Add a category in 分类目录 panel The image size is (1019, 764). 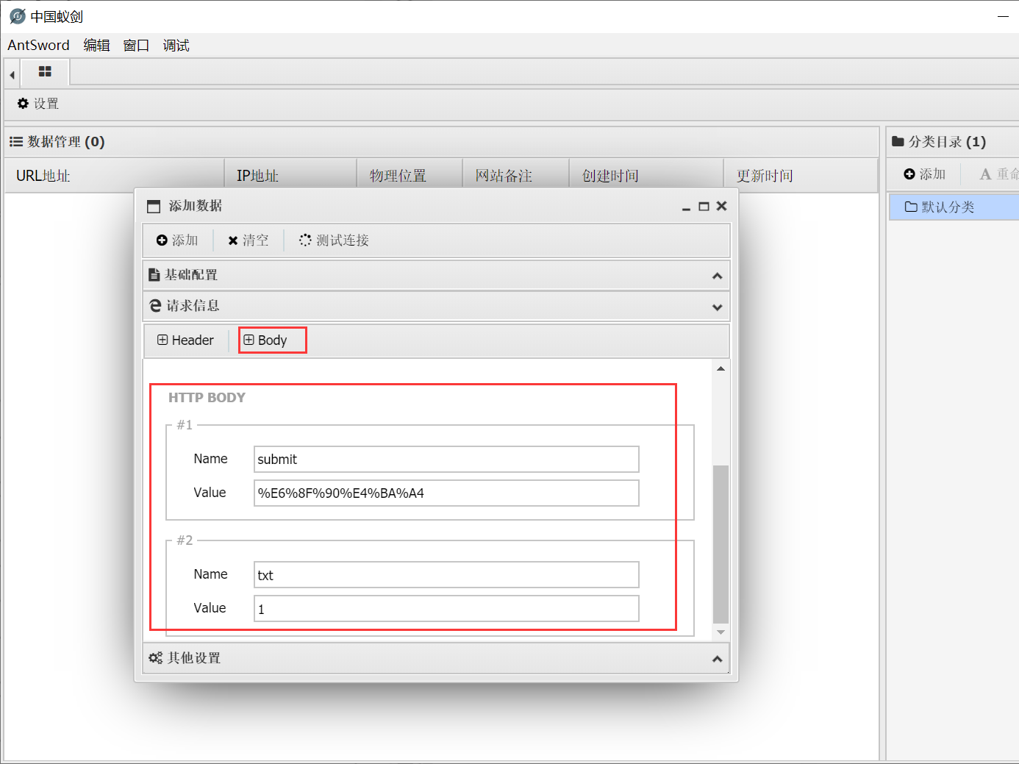(924, 174)
